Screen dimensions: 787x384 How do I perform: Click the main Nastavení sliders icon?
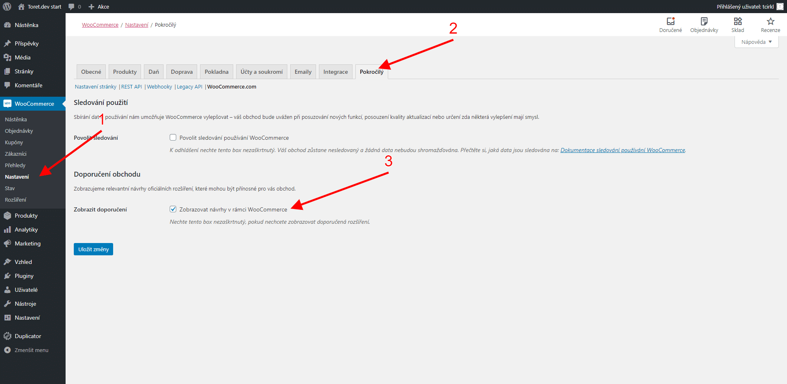click(x=7, y=318)
